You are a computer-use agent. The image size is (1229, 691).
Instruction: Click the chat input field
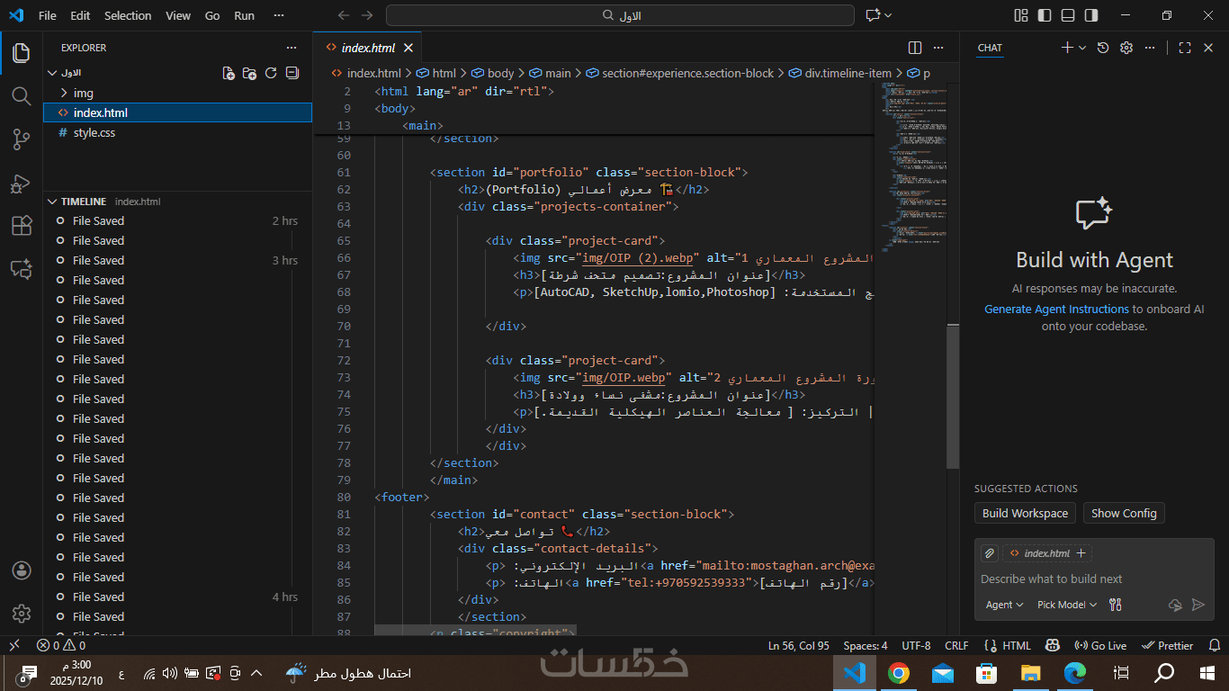pos(1092,579)
